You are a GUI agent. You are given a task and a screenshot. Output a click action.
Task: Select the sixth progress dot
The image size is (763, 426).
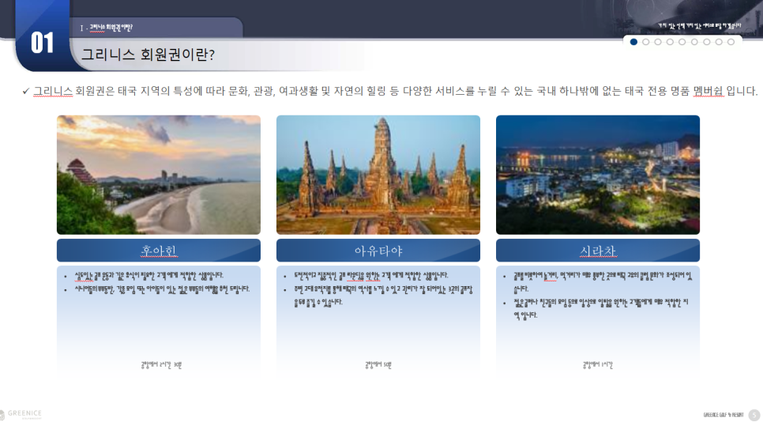point(694,42)
